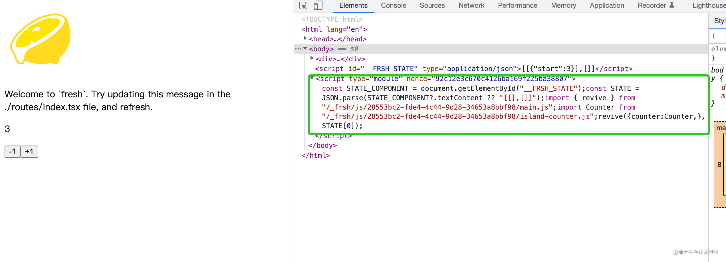Click the island-counter.js import path string
The height and width of the screenshot is (262, 726).
point(458,116)
